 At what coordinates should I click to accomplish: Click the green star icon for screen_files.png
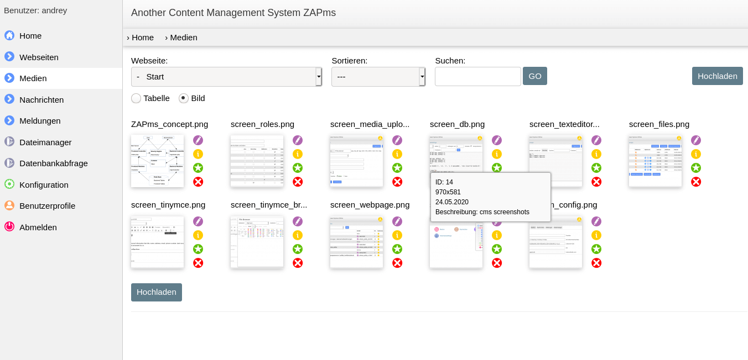point(696,168)
